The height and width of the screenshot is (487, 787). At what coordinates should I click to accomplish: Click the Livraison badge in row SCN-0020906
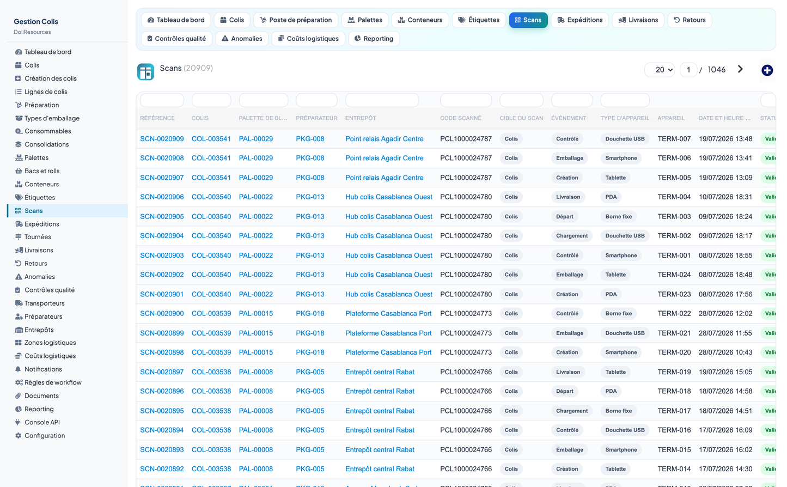(x=568, y=197)
